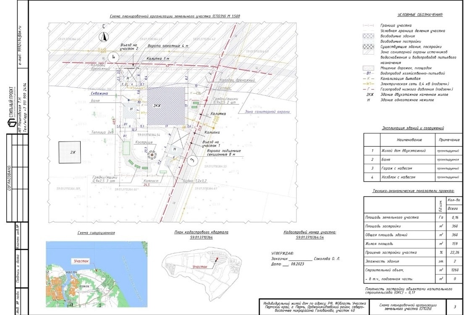
Task: Click the drawing title СПОЗУ М 1:500
Action: (x=175, y=16)
